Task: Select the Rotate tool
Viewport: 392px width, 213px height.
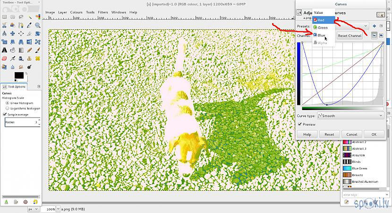Action: tap(38, 34)
